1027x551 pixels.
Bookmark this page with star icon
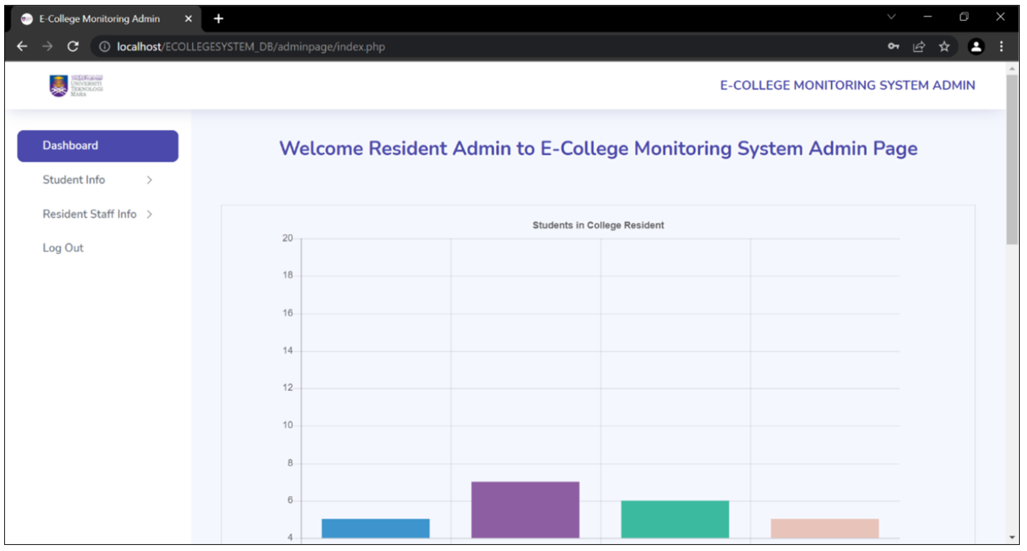(944, 47)
